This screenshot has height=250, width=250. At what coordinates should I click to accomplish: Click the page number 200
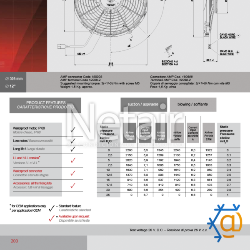pos(15,241)
